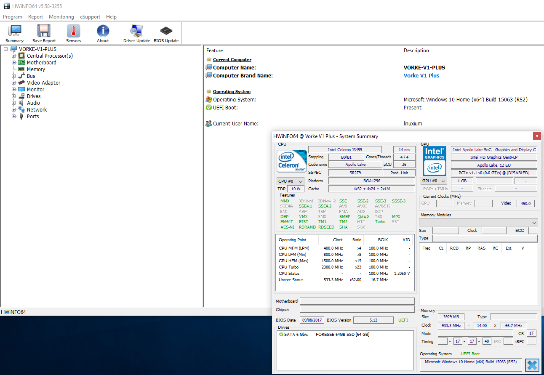Open the GPU #0 selector dropdown

point(434,181)
